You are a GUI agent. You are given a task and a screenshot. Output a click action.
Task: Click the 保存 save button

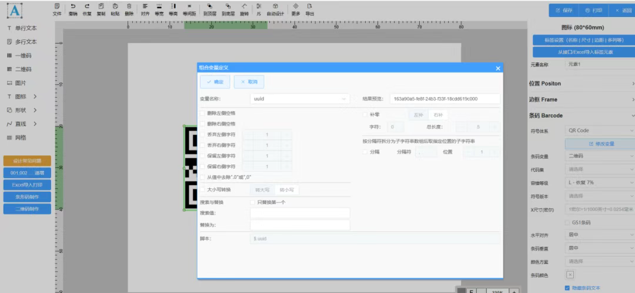(x=564, y=11)
